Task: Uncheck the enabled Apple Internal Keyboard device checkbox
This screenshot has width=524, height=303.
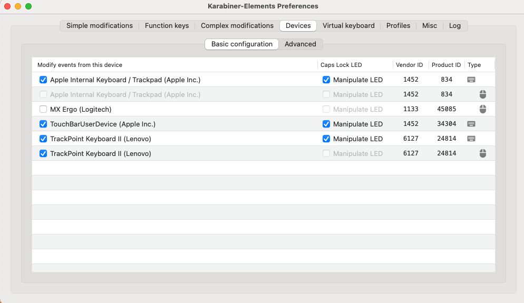Action: (x=43, y=80)
